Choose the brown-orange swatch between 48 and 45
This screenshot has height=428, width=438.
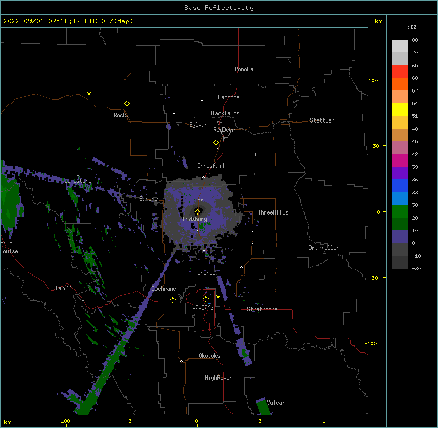click(x=399, y=135)
